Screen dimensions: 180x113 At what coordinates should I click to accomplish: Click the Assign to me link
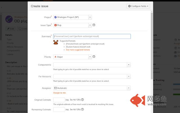(x=59, y=93)
